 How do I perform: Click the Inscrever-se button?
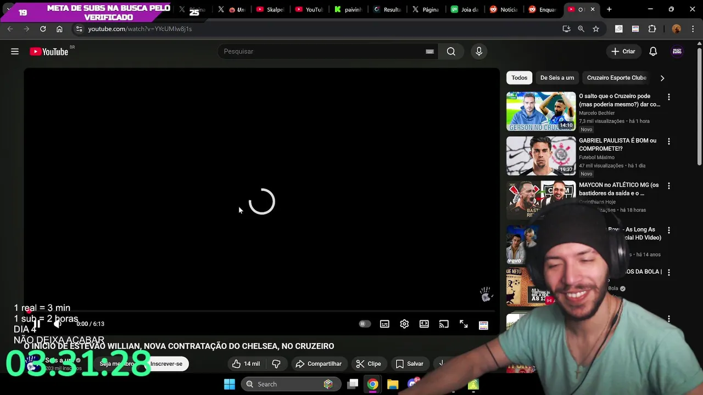[x=166, y=364]
